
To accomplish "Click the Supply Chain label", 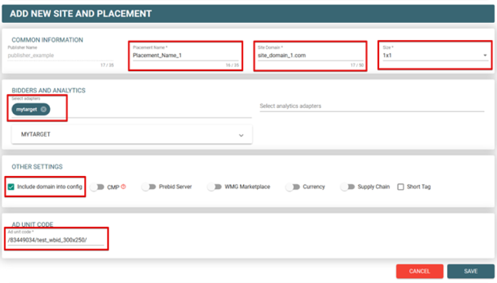I will click(374, 186).
